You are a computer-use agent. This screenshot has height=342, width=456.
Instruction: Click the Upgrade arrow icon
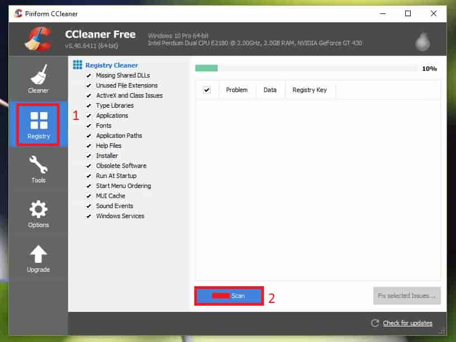pos(39,254)
